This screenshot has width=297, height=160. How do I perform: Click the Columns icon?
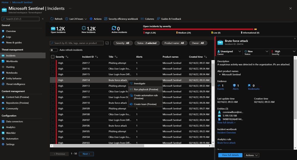[142, 19]
